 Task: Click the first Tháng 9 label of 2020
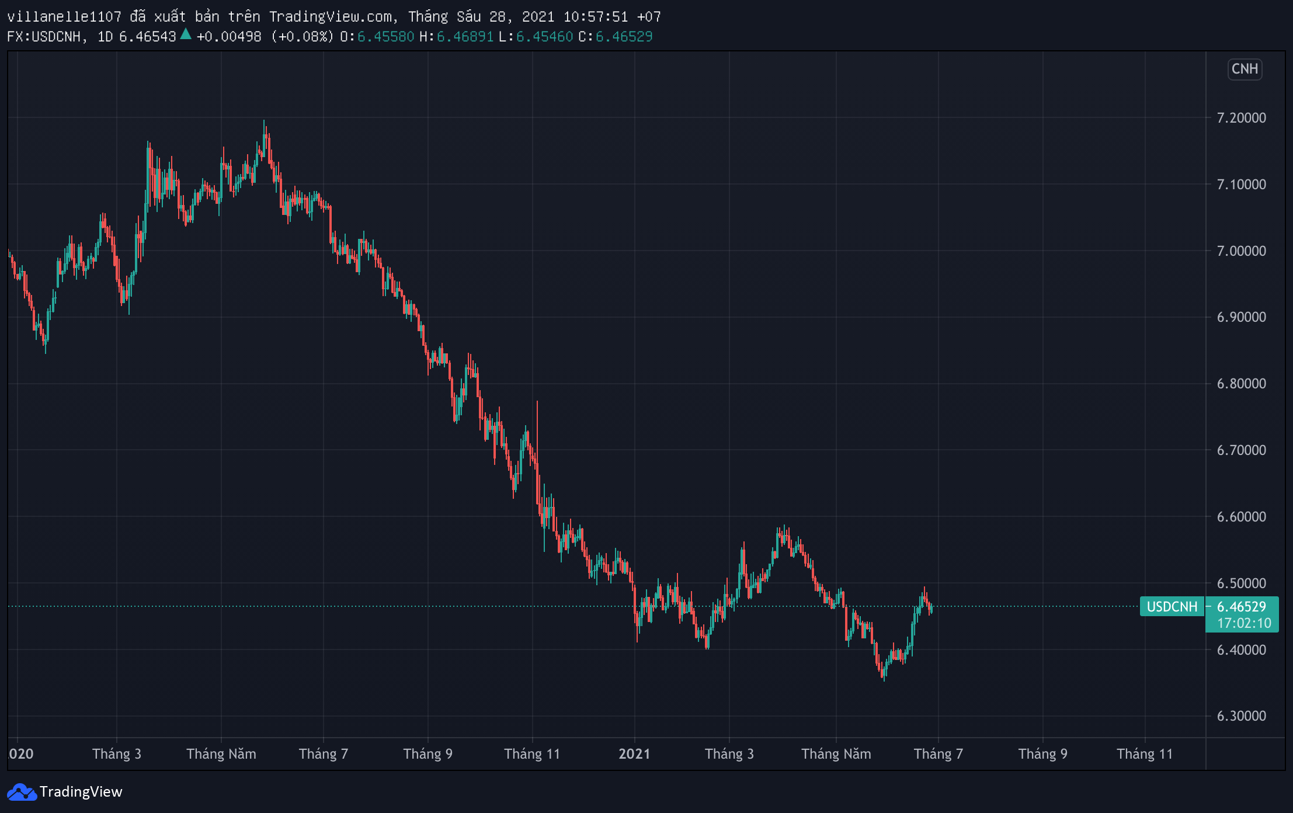click(428, 754)
